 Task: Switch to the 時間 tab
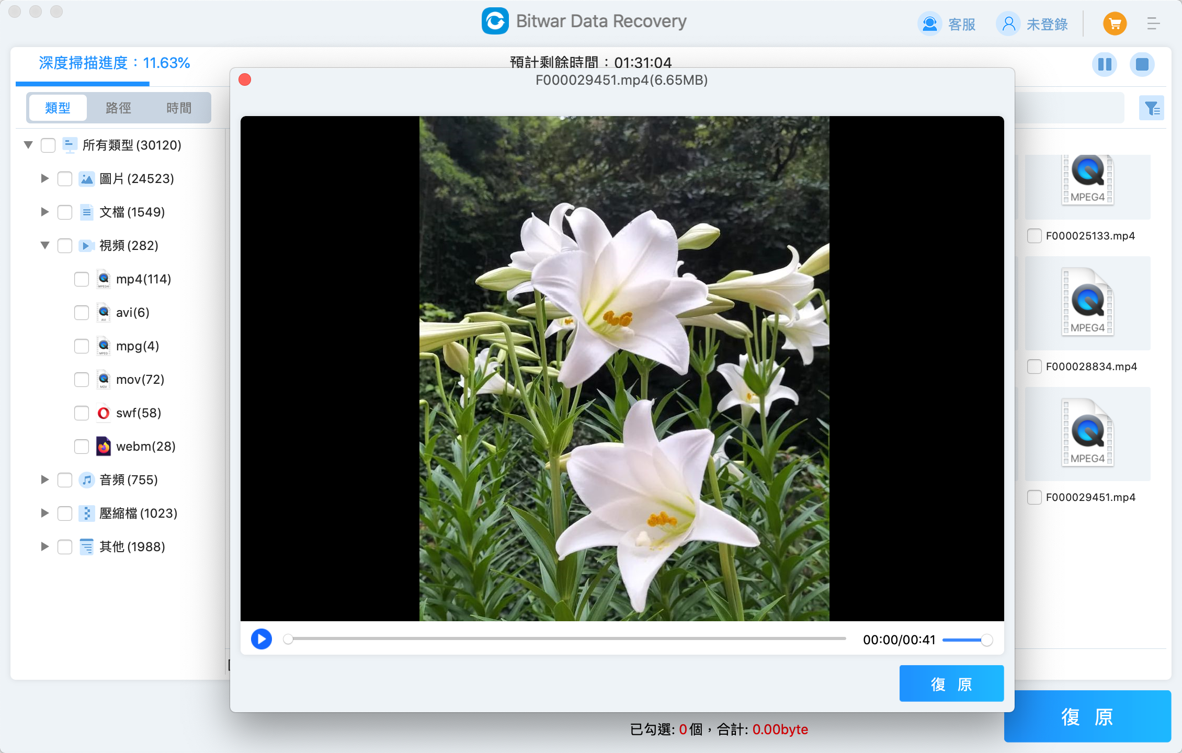[x=179, y=108]
